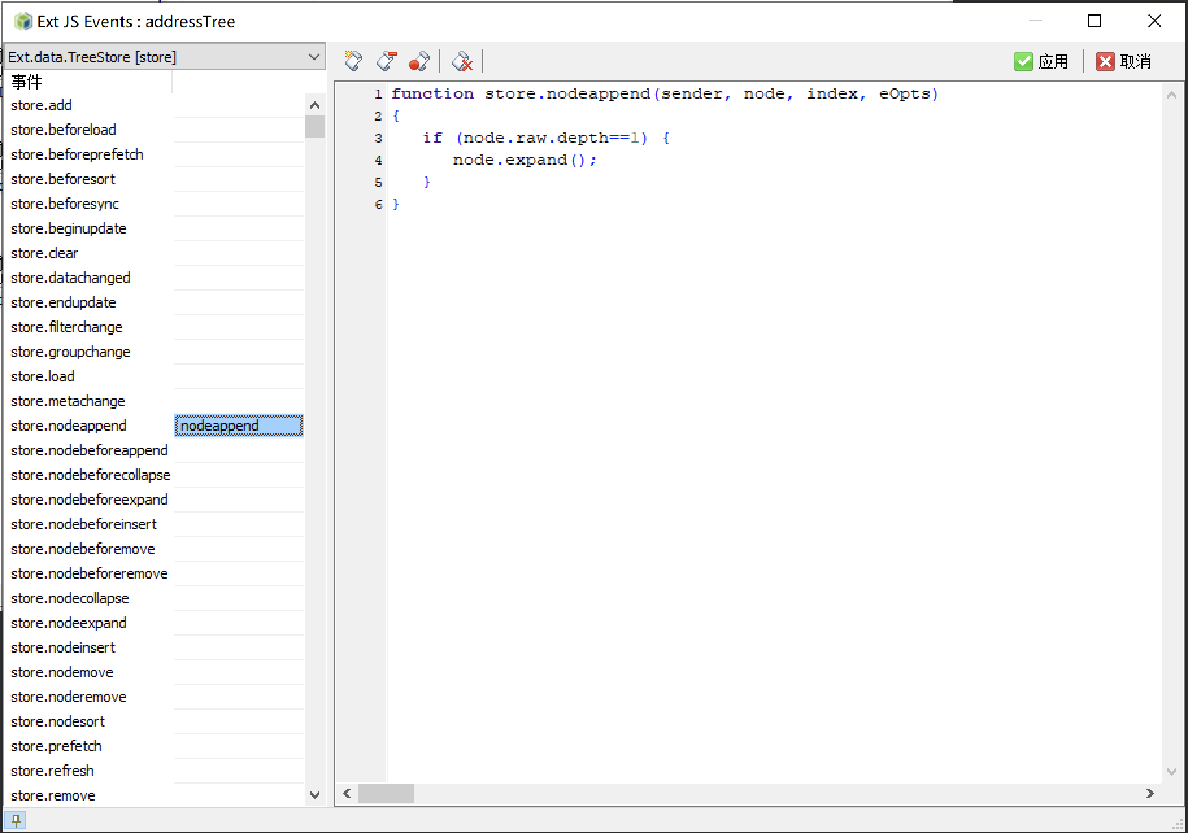Screen dimensions: 1188x833
Task: Select the store.nodebeforemove event
Action: coord(83,549)
